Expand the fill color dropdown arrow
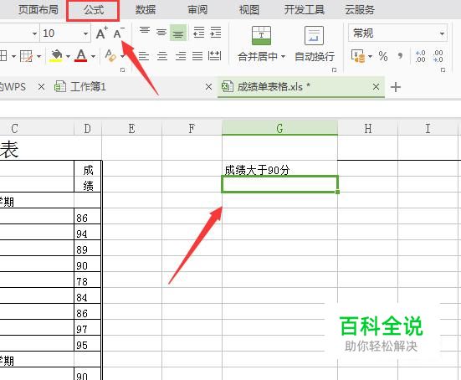461x380 pixels. pyautogui.click(x=68, y=56)
